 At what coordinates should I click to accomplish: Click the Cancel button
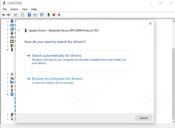pyautogui.click(x=143, y=118)
